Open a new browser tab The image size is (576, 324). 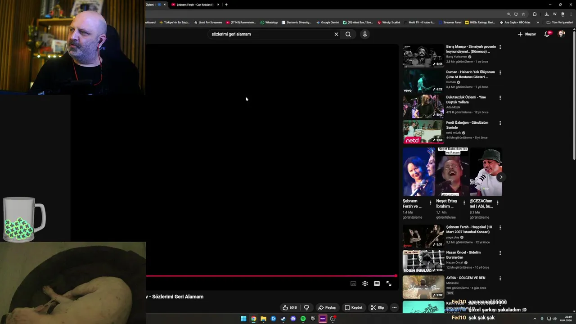pos(226,4)
